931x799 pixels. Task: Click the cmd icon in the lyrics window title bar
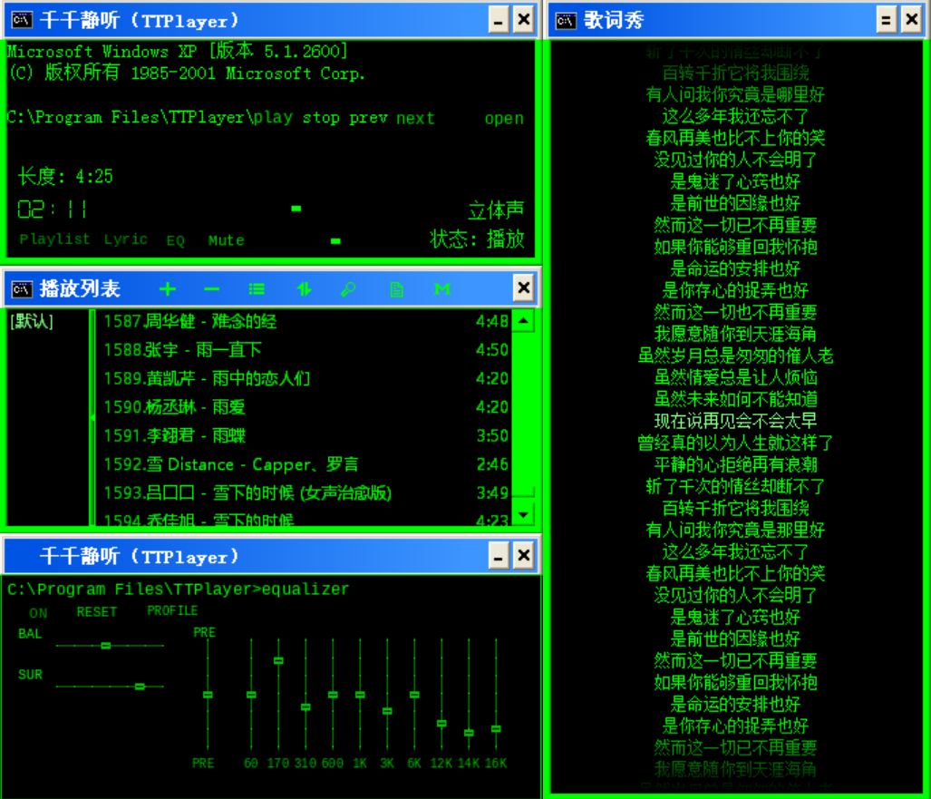(x=566, y=21)
